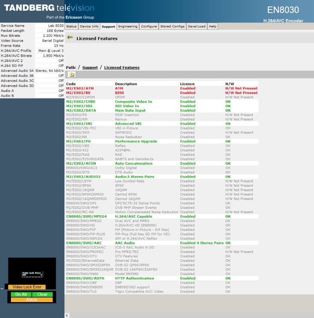
Task: Click the H.264/AVC Profile value Main @ Level 3
Action: (x=51, y=51)
